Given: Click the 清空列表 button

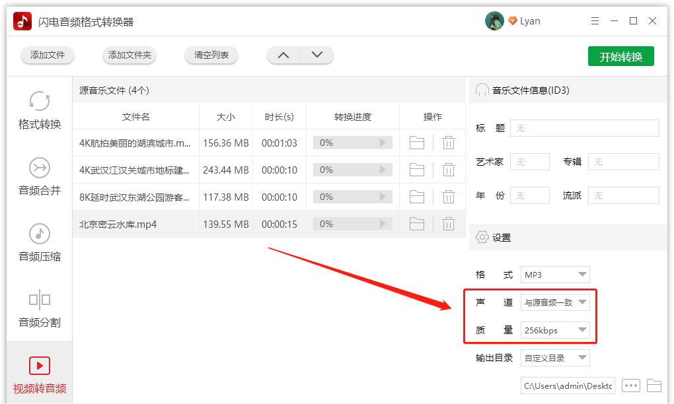Looking at the screenshot, I should pos(211,55).
